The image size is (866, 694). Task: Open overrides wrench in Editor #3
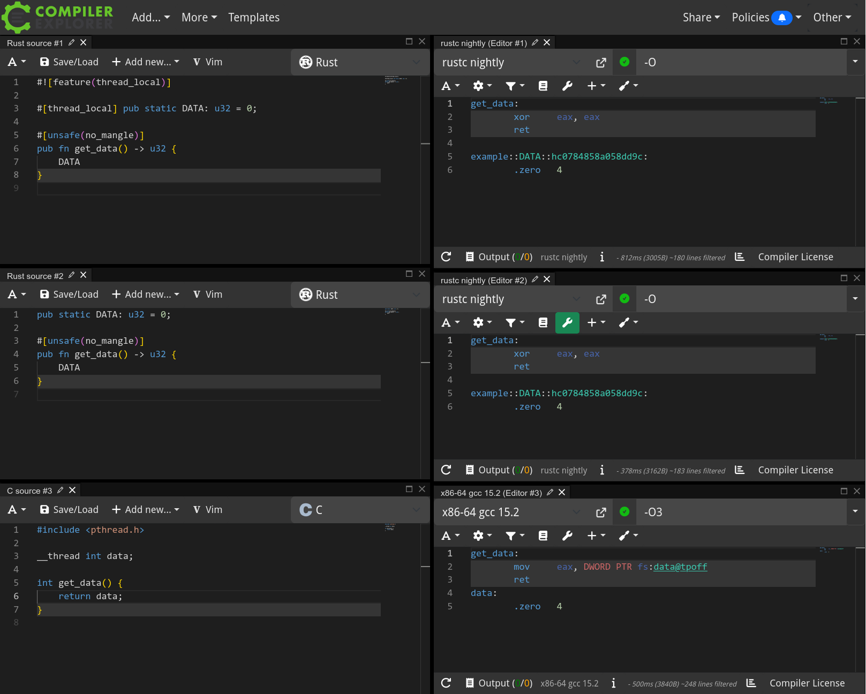[567, 535]
